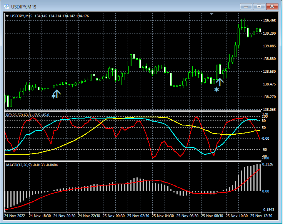Select the blue star marker below the 08:30 arrow

click(x=216, y=89)
